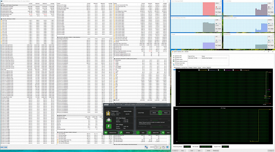Click the Stress CPU icon in AIDA64
275x152 pixels.
[173, 56]
